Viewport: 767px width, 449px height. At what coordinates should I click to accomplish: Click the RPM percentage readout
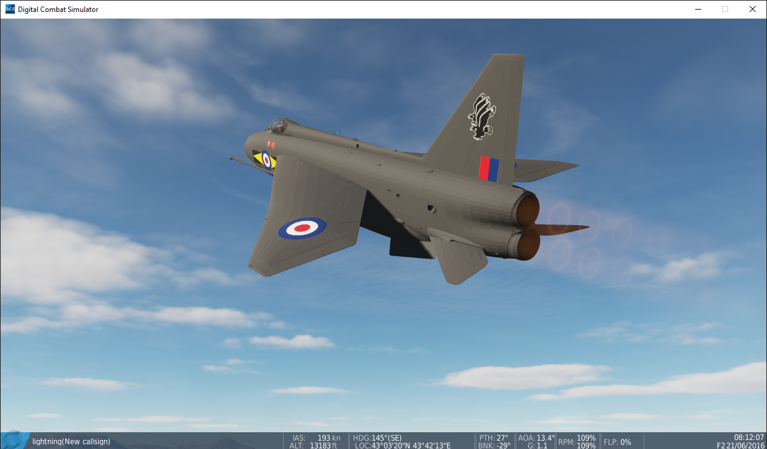coord(577,442)
